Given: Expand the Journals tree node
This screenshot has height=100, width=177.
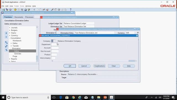Looking at the screenshot, I should pos(10,28).
